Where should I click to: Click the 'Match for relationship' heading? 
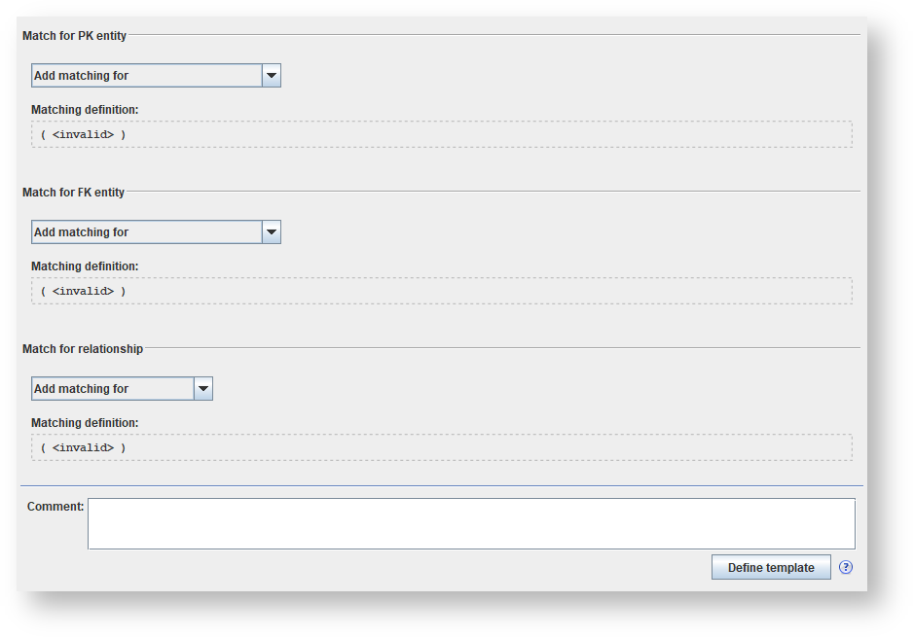(83, 349)
